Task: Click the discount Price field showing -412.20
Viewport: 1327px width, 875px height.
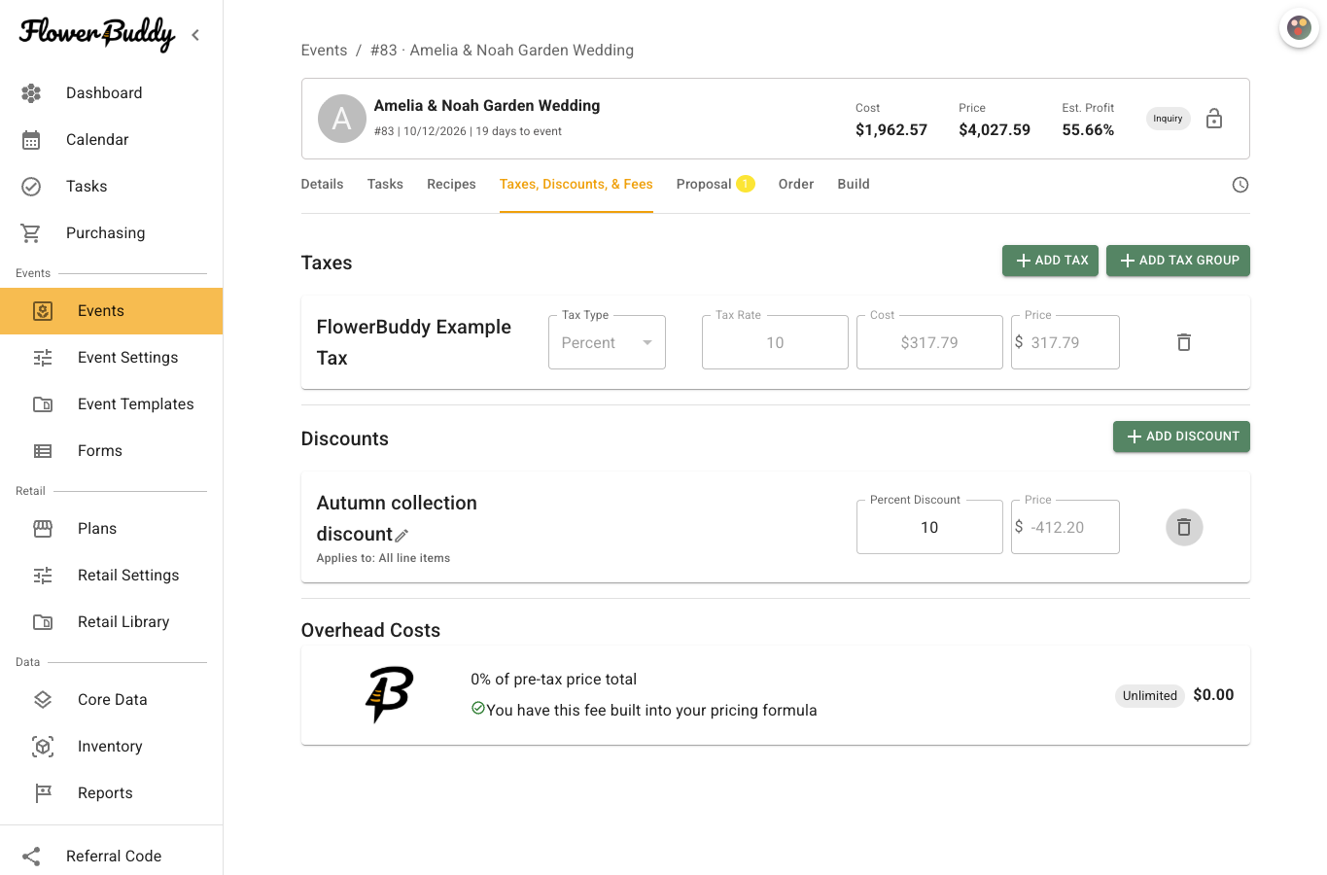Action: click(1065, 527)
